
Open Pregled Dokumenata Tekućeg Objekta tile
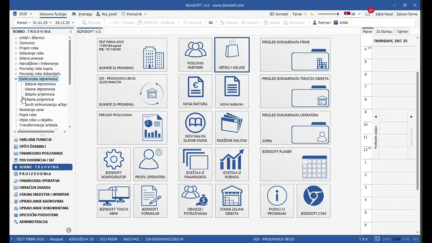coord(295,91)
